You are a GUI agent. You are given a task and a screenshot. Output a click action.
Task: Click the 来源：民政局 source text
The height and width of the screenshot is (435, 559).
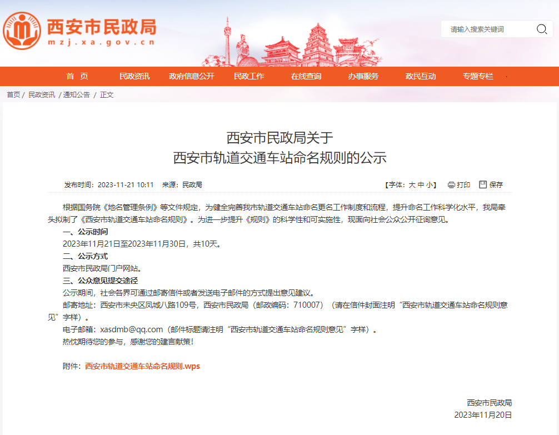pos(182,184)
